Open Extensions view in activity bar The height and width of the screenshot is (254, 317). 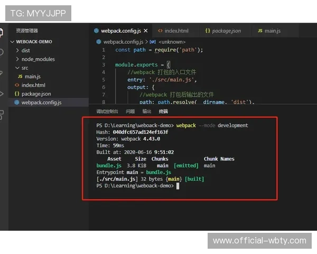(2, 114)
